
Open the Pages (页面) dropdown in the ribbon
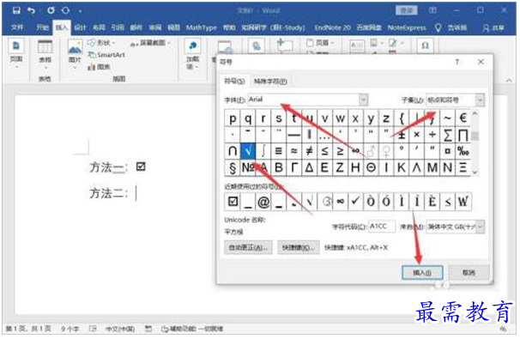click(x=16, y=52)
